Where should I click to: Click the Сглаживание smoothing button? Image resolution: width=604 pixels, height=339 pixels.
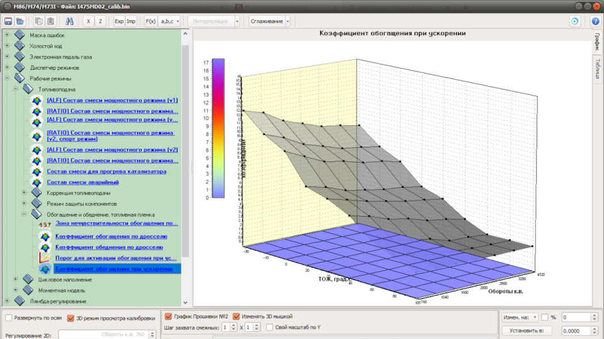point(267,21)
